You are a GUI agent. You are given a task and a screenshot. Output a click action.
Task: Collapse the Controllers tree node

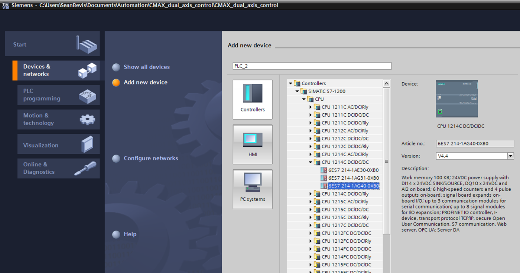290,83
